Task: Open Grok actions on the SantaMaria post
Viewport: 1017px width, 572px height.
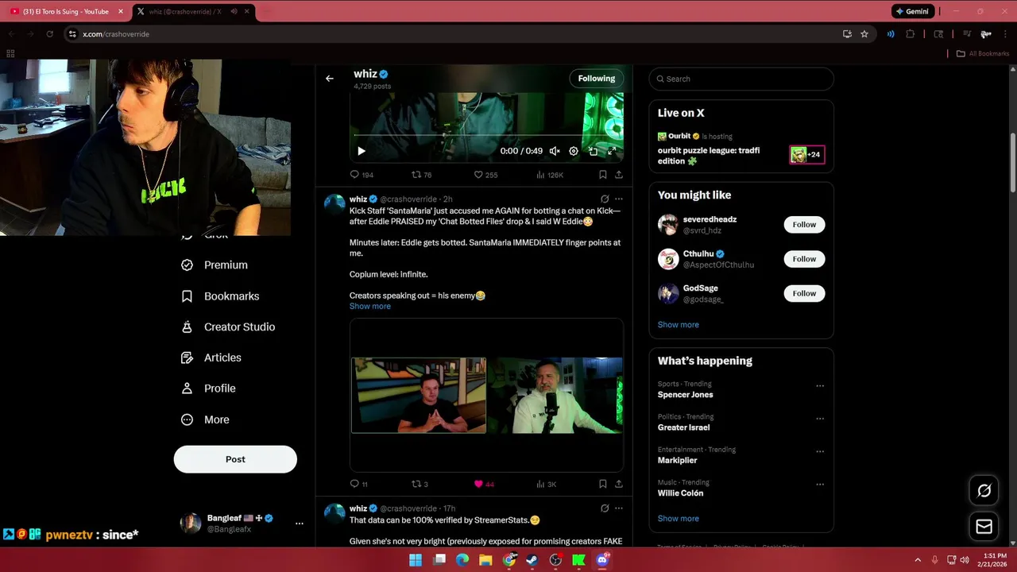Action: point(605,199)
